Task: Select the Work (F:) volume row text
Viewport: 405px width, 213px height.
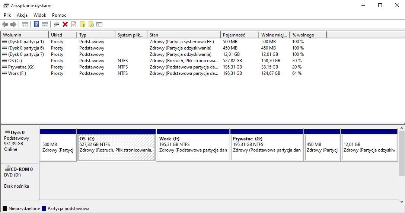Action: (x=17, y=73)
